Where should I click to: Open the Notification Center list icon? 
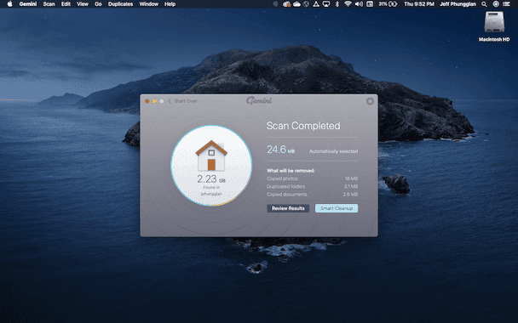pyautogui.click(x=506, y=4)
